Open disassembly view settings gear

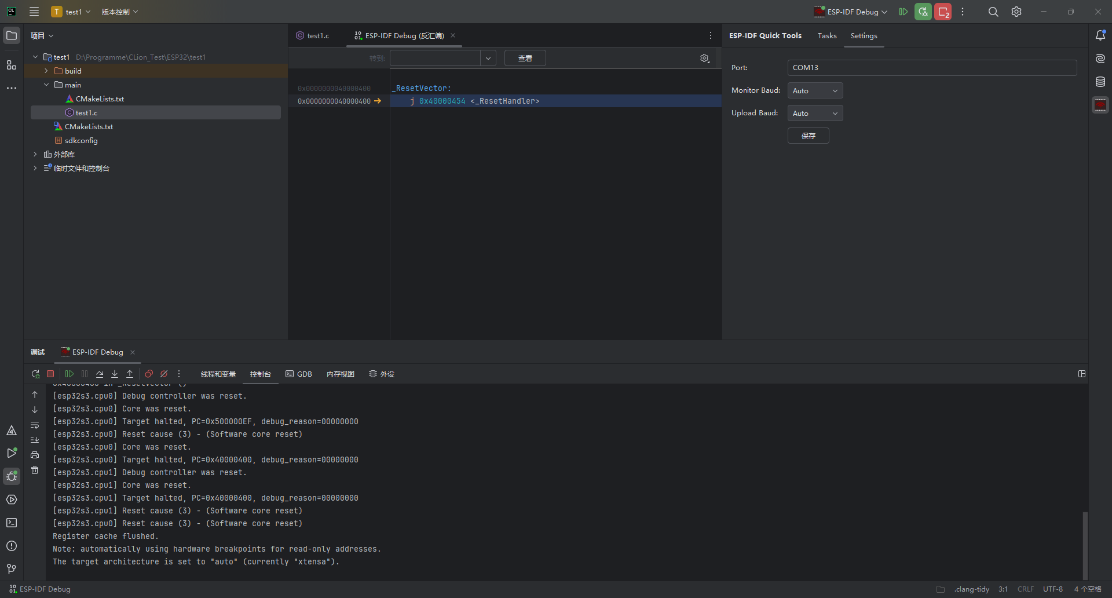point(705,58)
